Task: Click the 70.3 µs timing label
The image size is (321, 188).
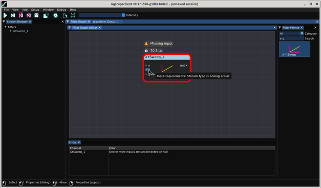Action: [156, 51]
